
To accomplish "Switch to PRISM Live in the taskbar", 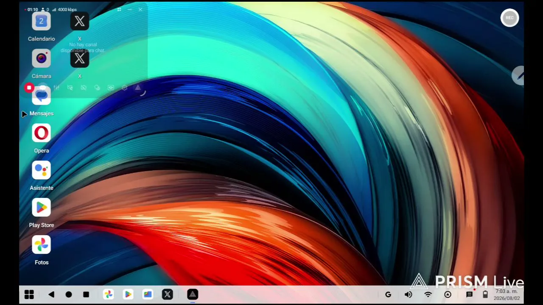I will pyautogui.click(x=193, y=294).
